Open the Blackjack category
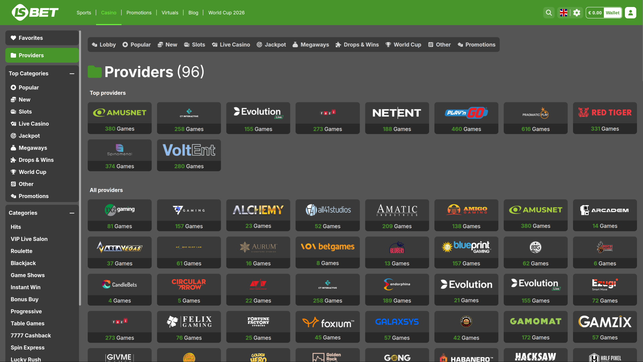This screenshot has height=362, width=643. (42, 263)
